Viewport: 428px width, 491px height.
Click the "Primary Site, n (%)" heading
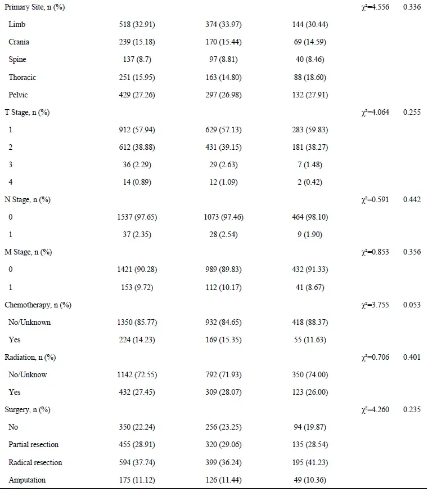tap(34, 7)
